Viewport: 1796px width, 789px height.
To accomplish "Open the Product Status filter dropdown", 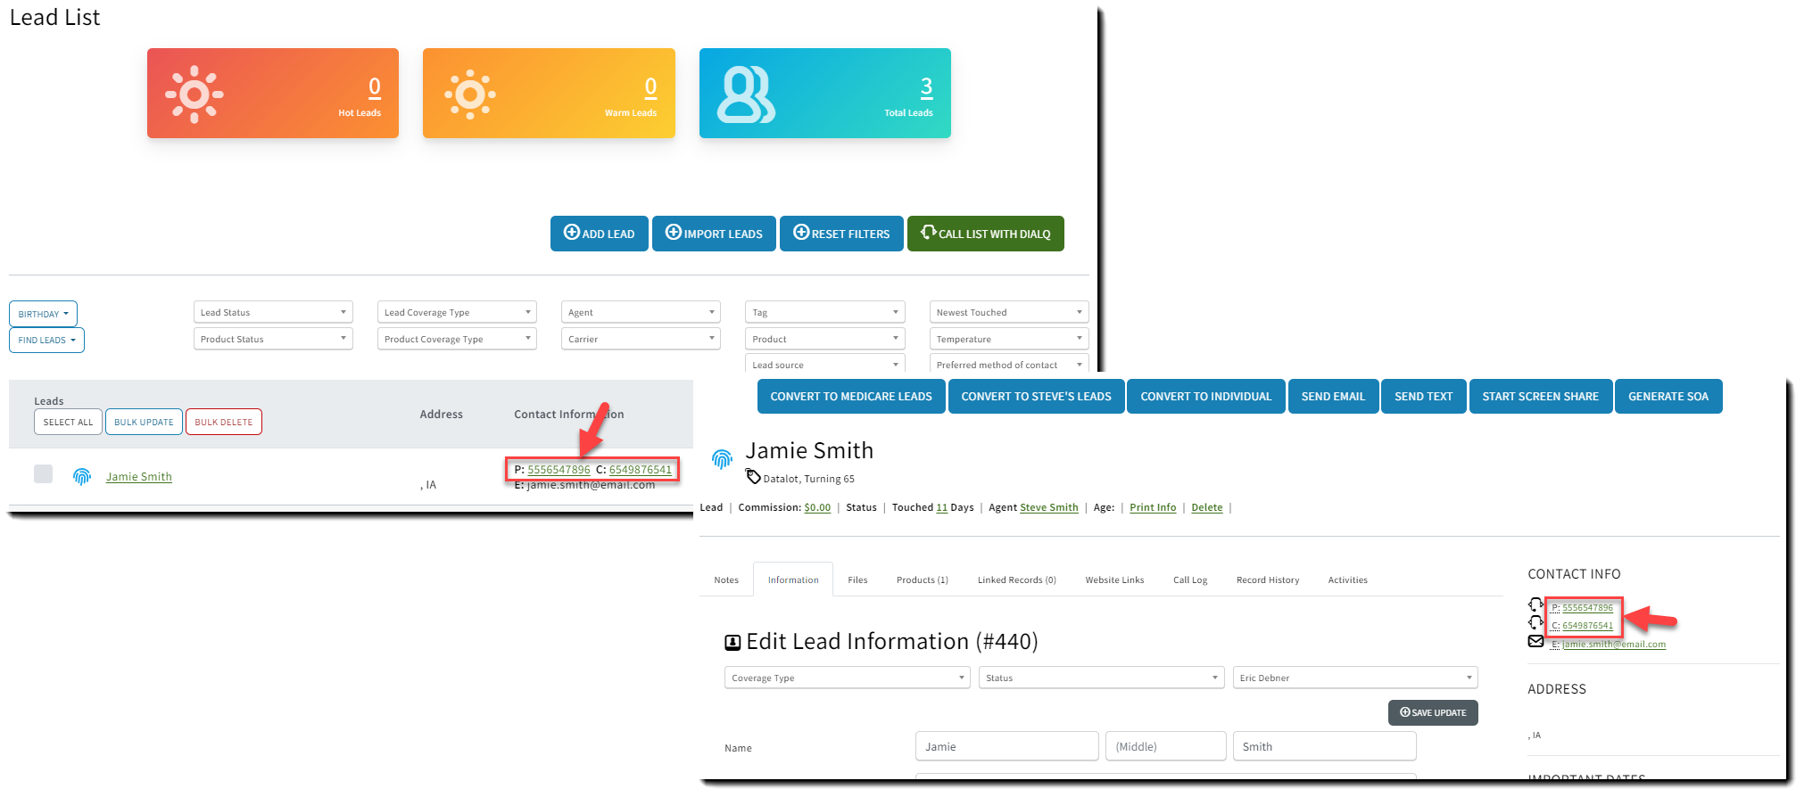I will pyautogui.click(x=273, y=339).
